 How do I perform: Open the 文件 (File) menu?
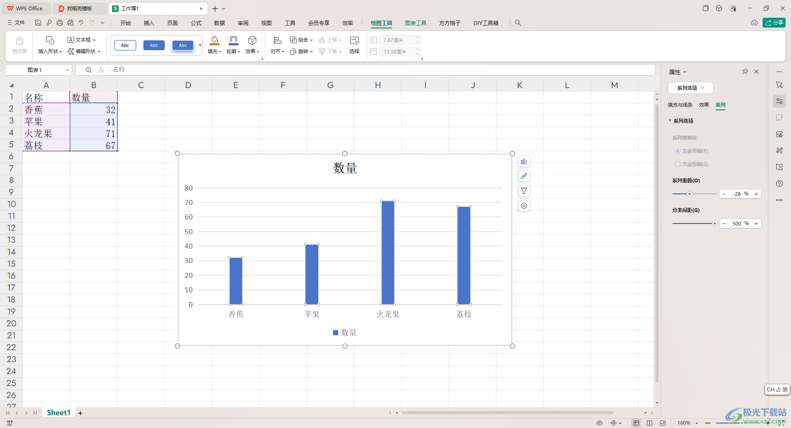click(x=16, y=23)
